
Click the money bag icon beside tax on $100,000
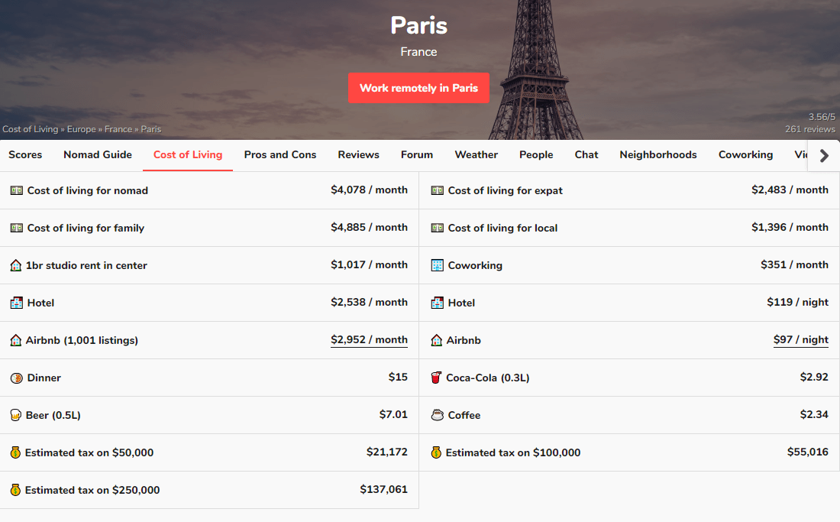pos(436,453)
